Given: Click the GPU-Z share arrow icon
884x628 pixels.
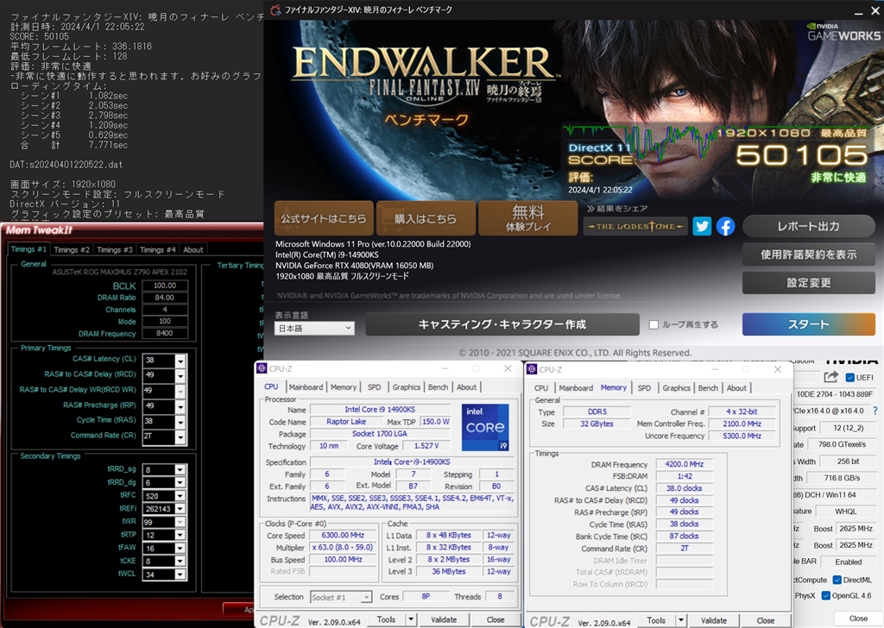Looking at the screenshot, I should 831,377.
